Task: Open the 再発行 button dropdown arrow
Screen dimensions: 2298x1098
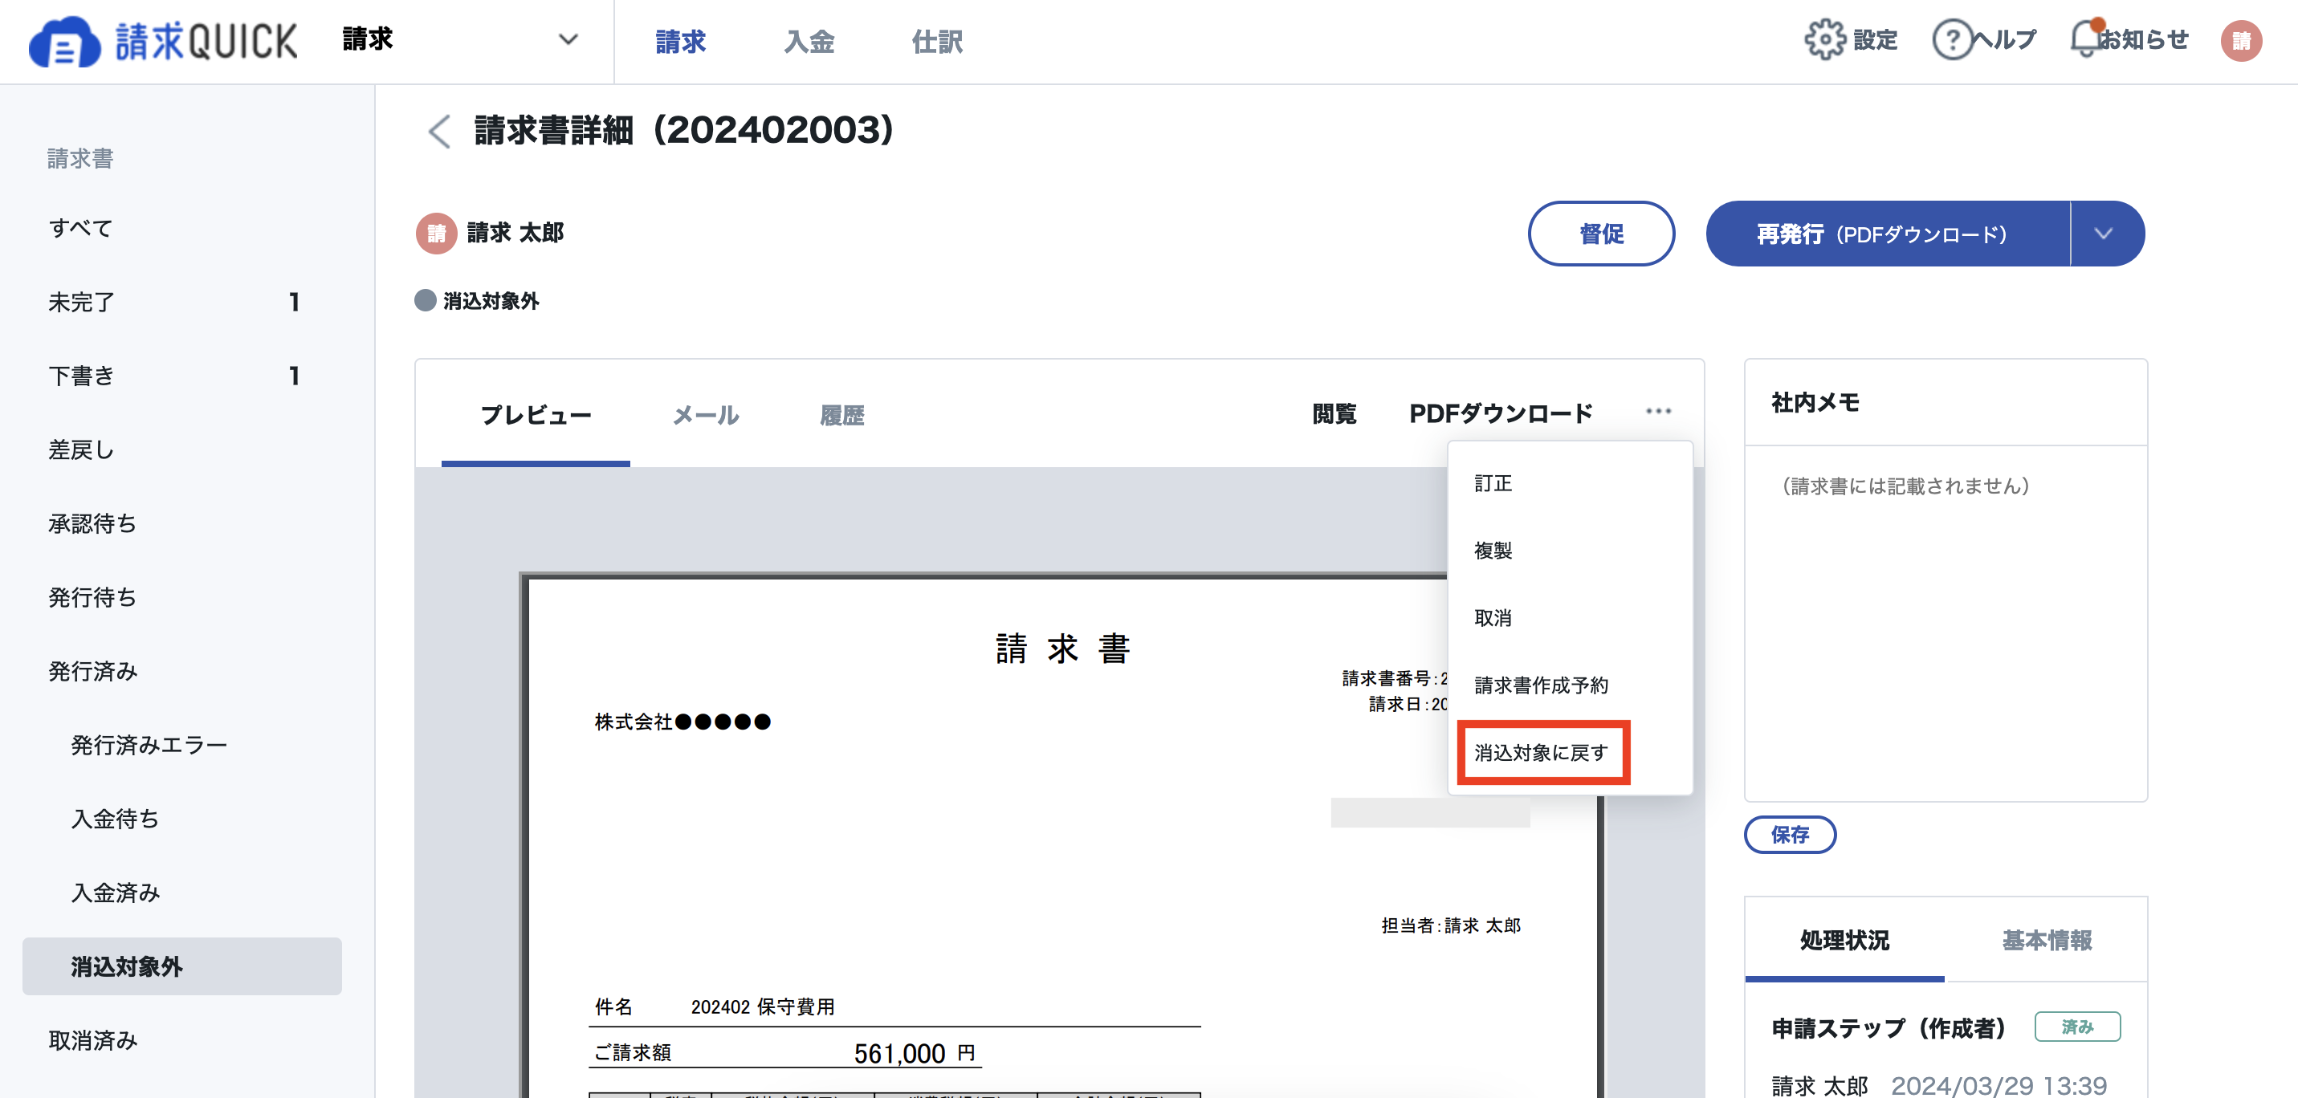Action: 2105,234
